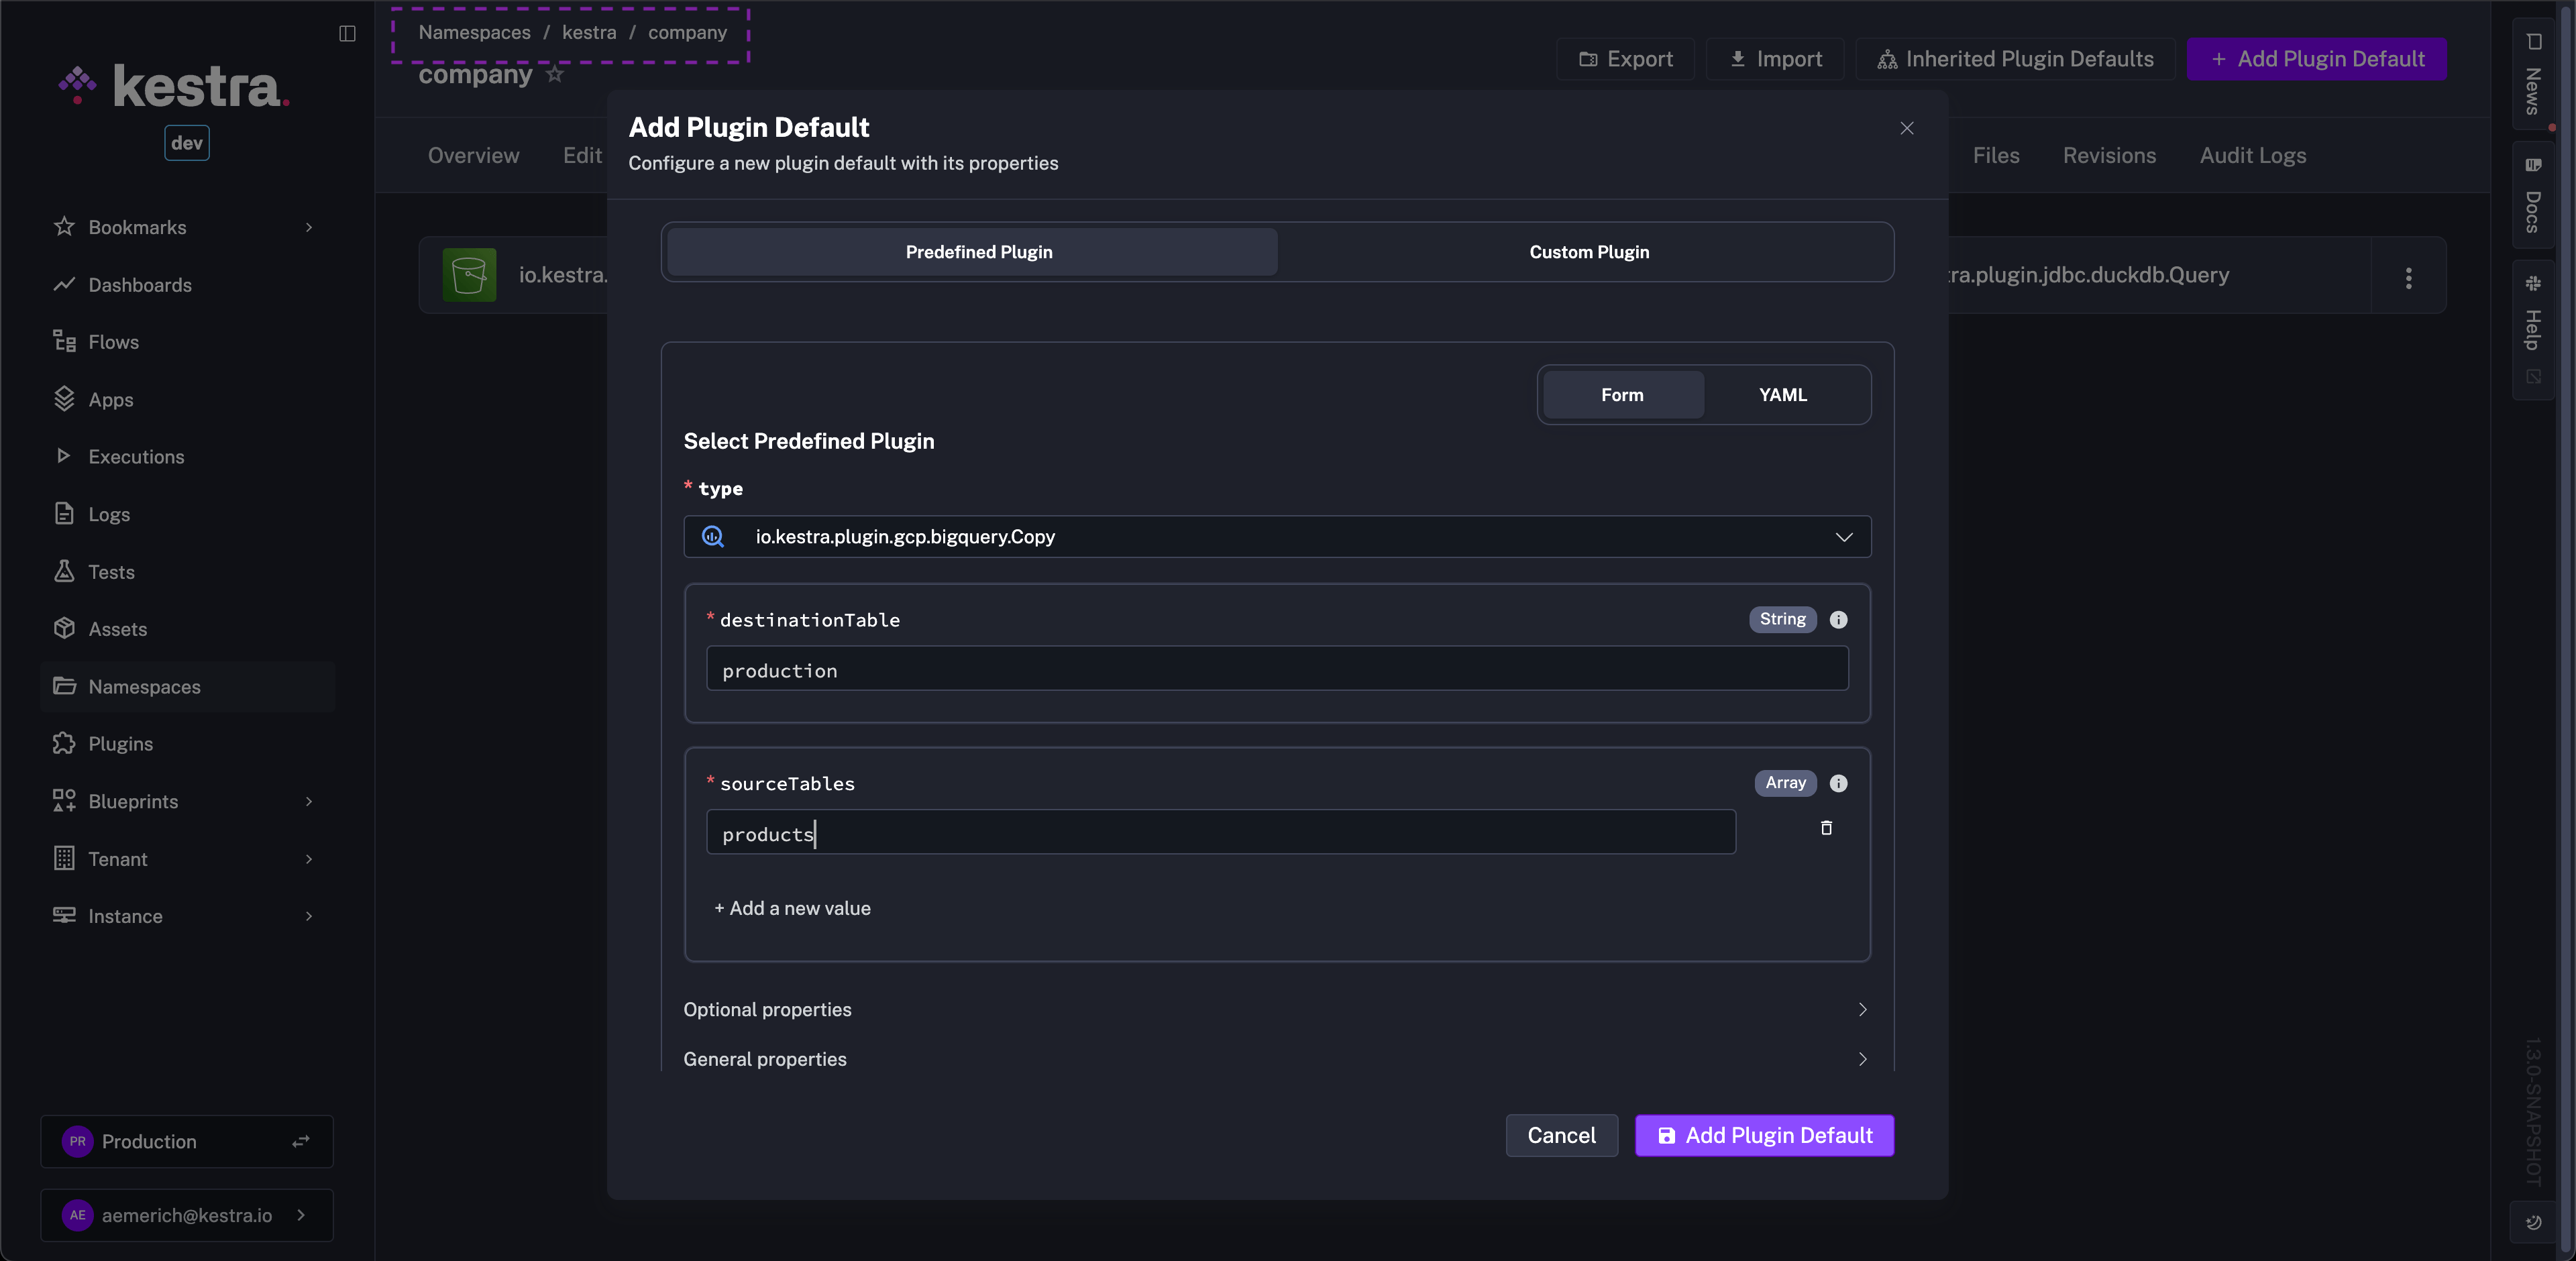The image size is (2576, 1261).
Task: Switch the editor to YAML view
Action: [x=1783, y=394]
